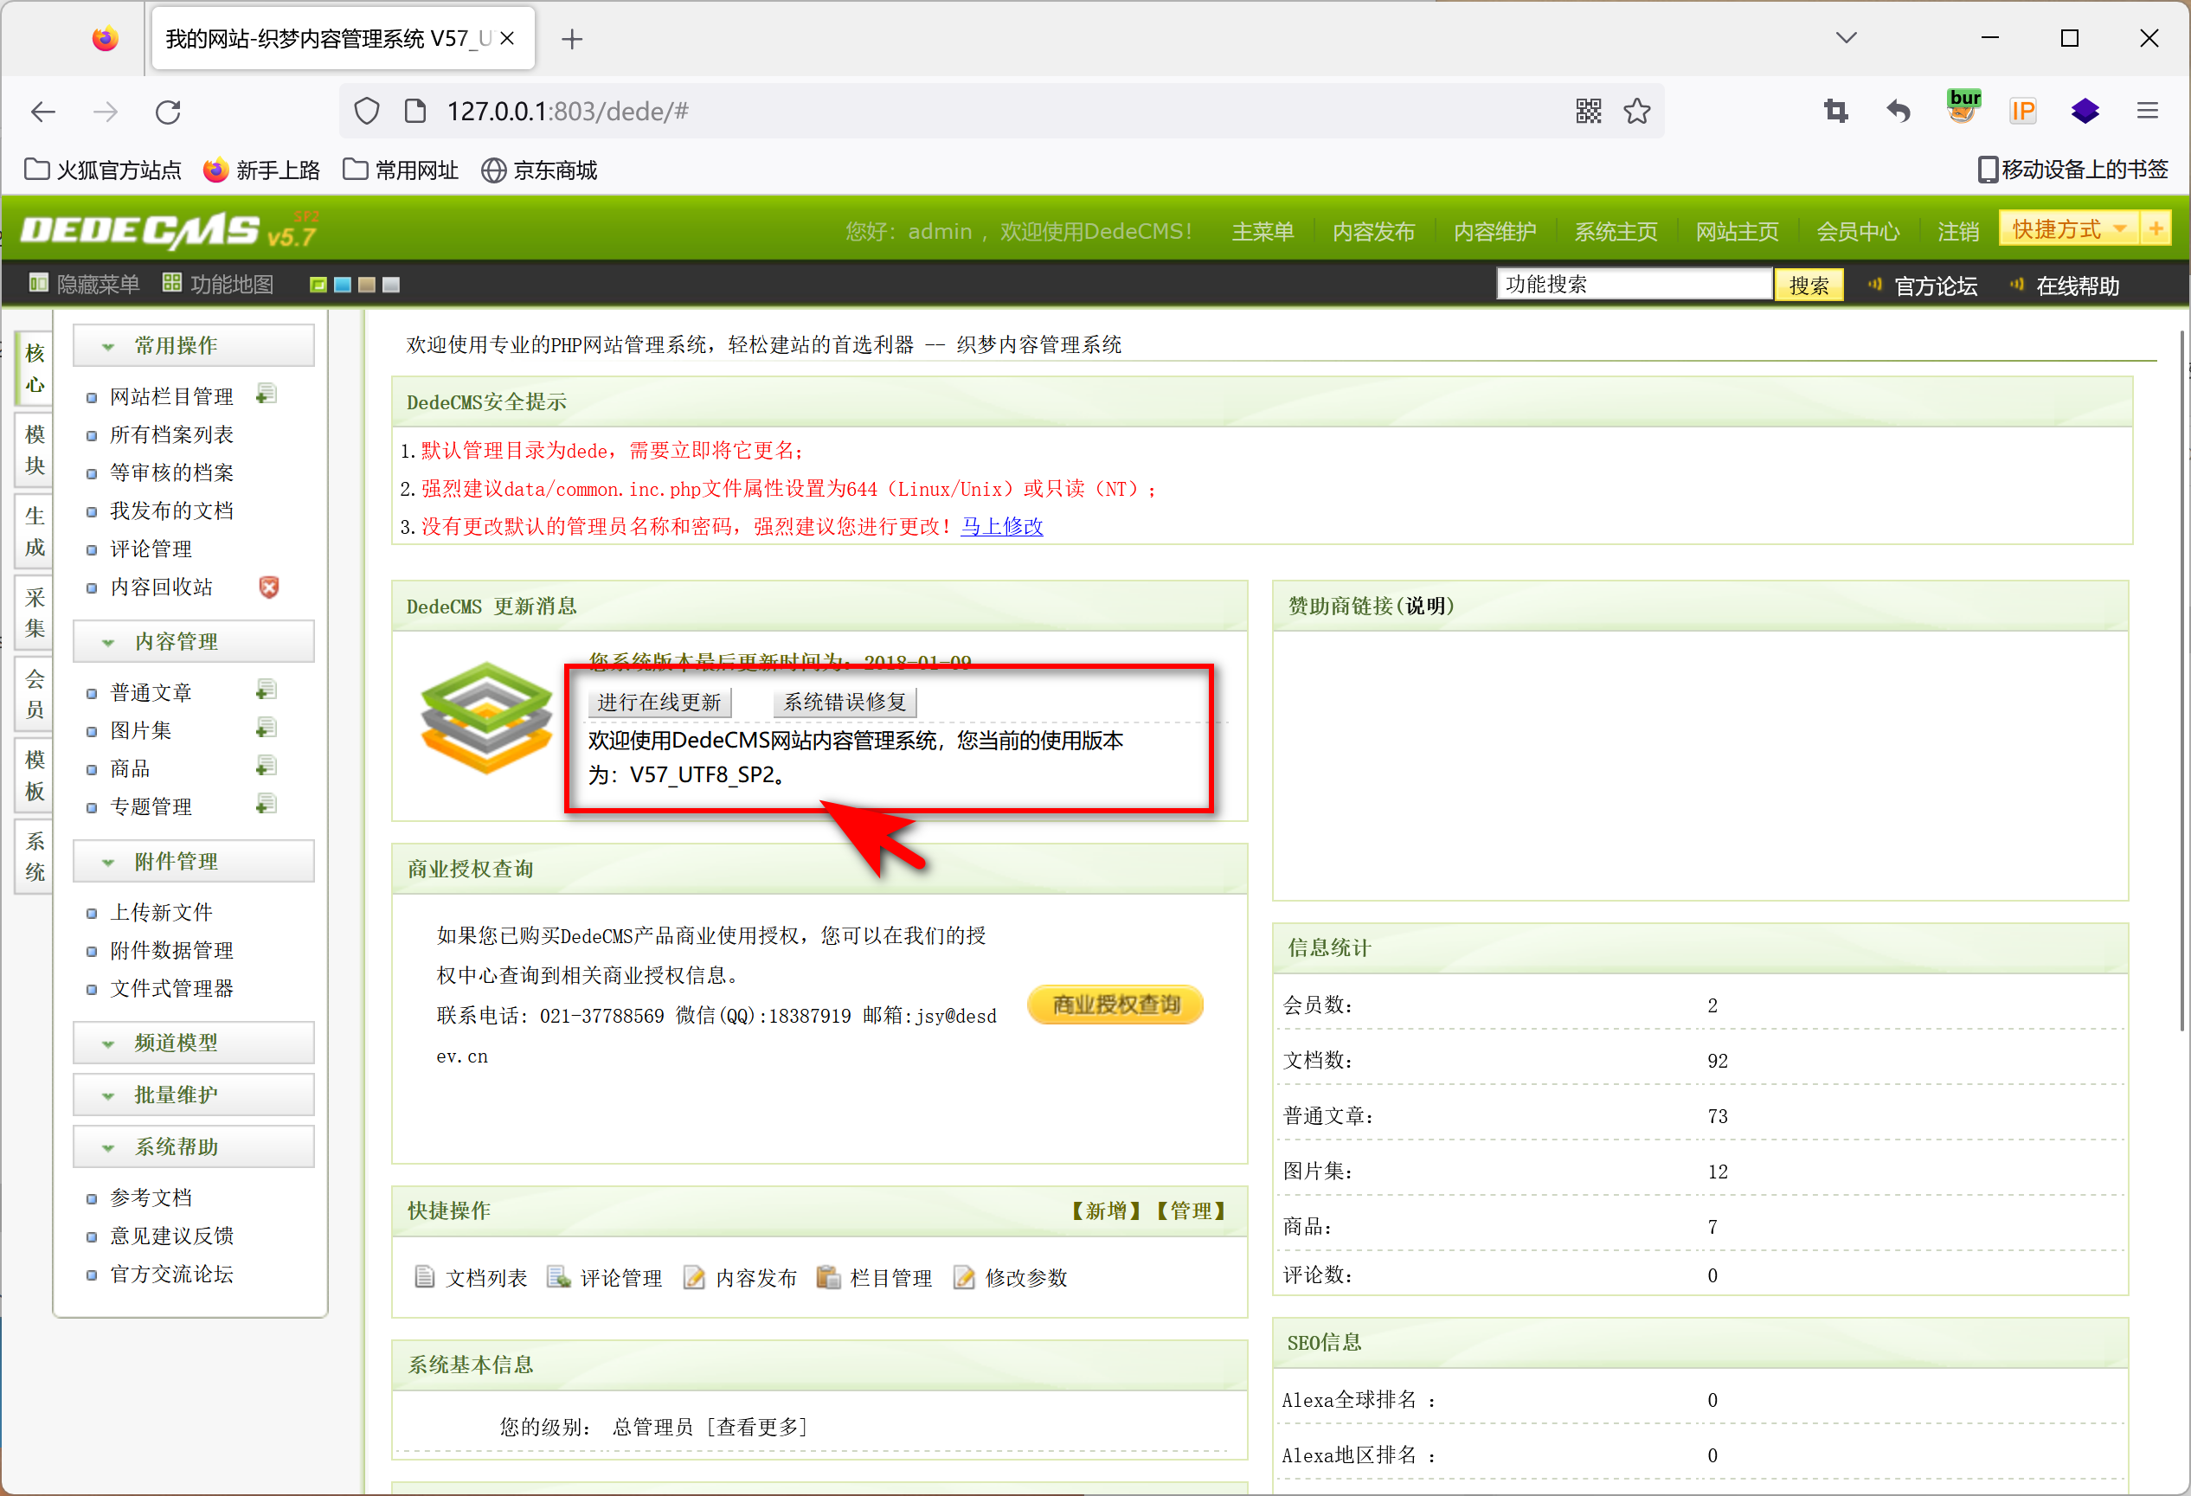The image size is (2191, 1496).
Task: Follow the 马上修改 link
Action: (x=1001, y=526)
